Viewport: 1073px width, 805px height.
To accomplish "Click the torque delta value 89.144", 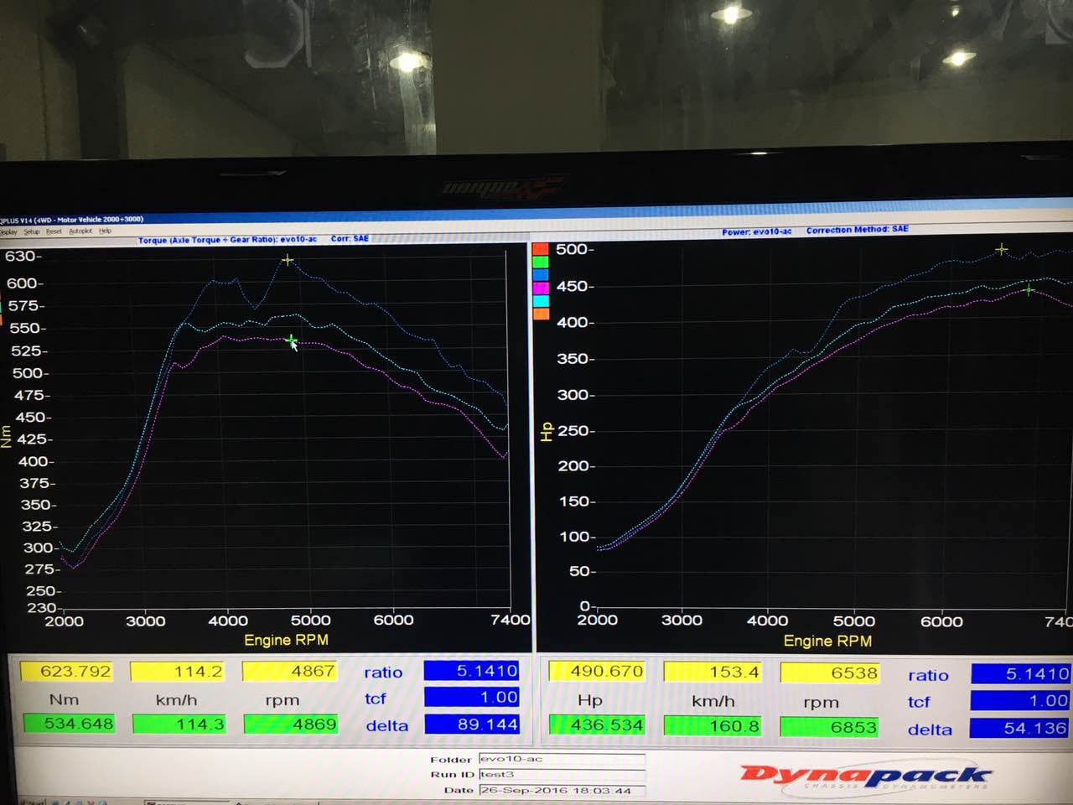I will (x=472, y=724).
